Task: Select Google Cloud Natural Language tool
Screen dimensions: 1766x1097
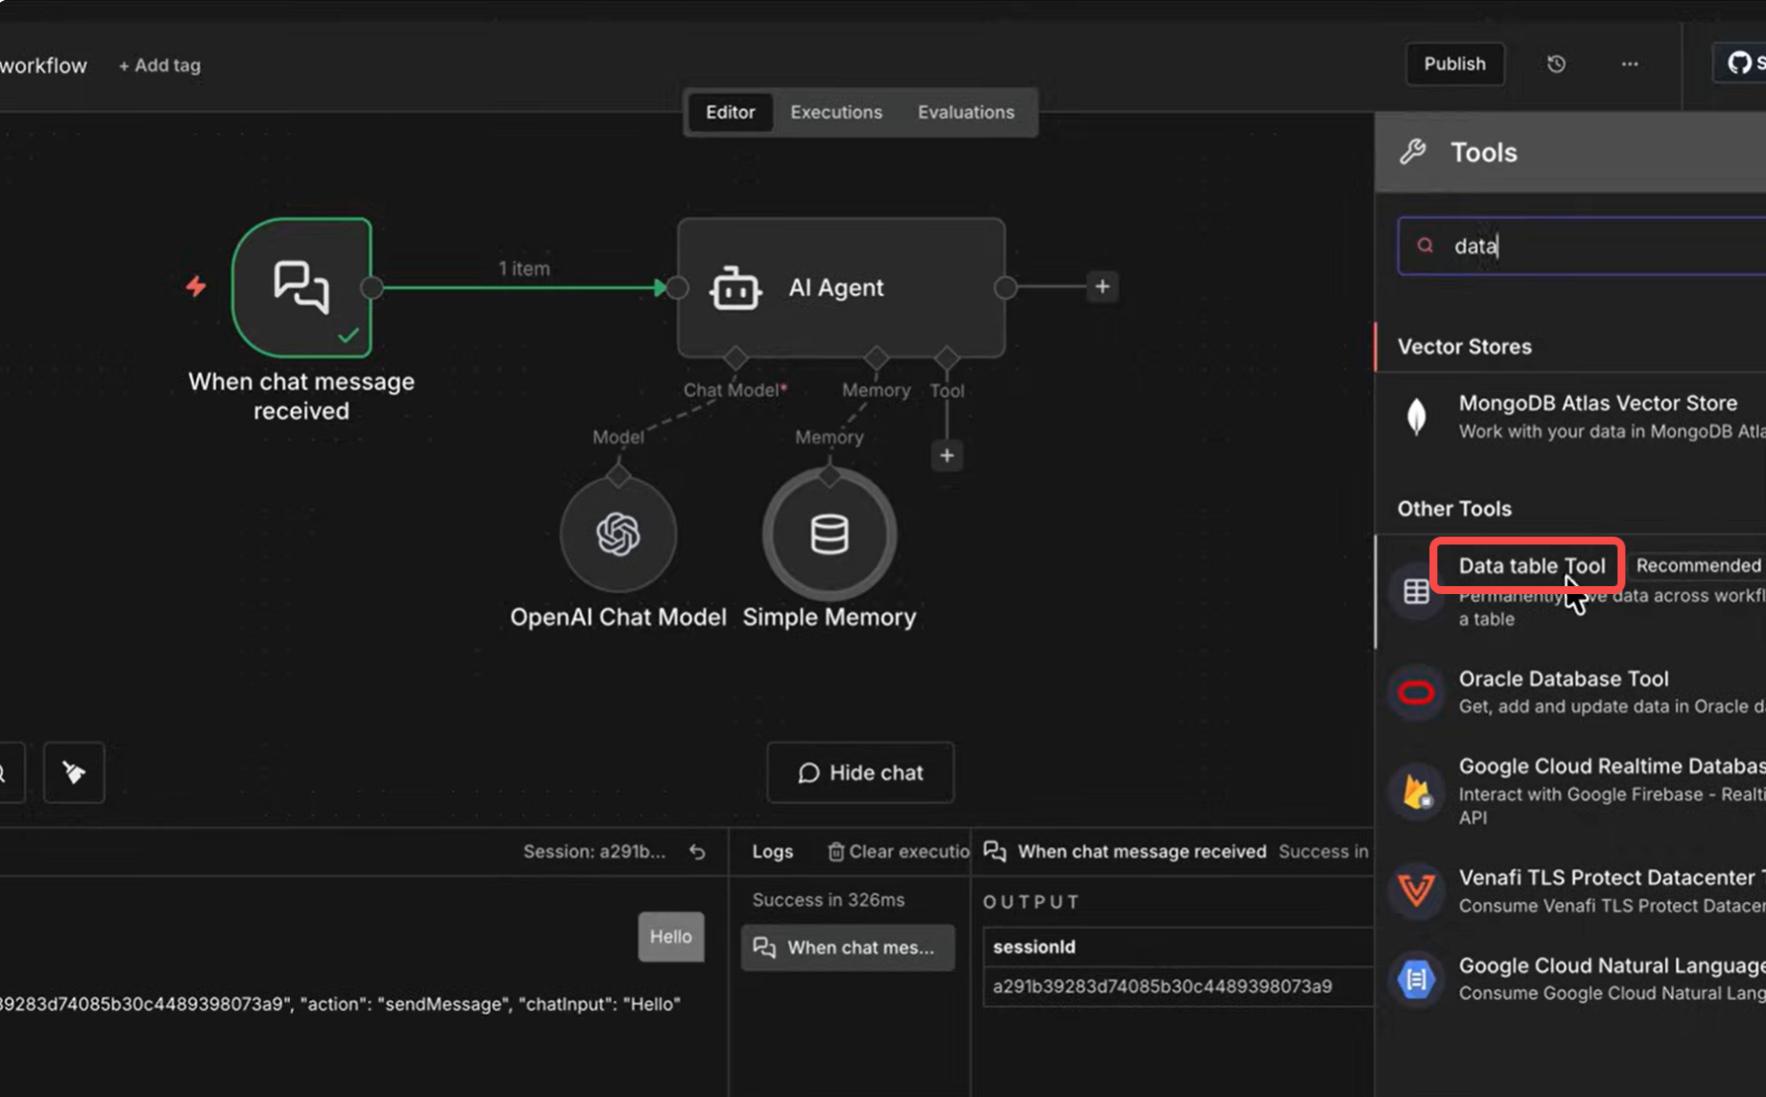Action: coord(1570,978)
